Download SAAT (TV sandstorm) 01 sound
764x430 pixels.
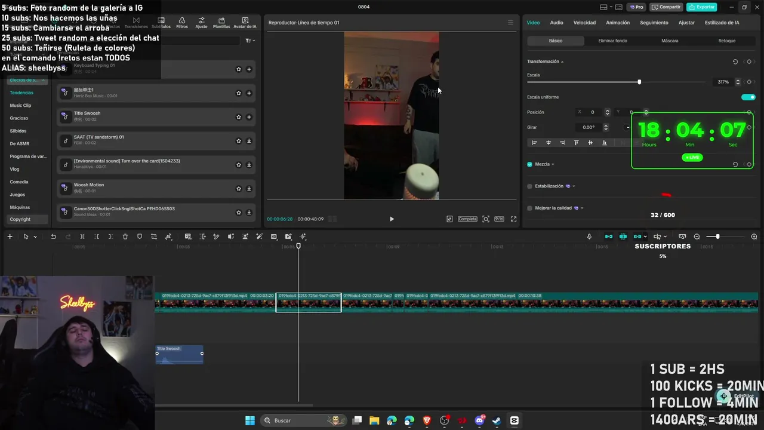point(249,141)
